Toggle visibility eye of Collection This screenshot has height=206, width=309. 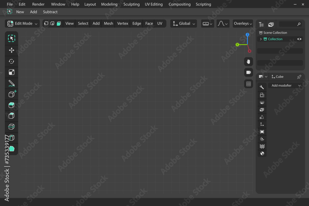click(x=299, y=39)
